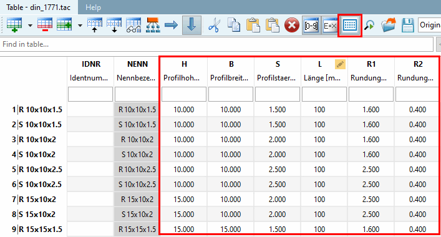Click S value 1.500 in row 1
The height and width of the screenshot is (237, 441).
pos(278,110)
